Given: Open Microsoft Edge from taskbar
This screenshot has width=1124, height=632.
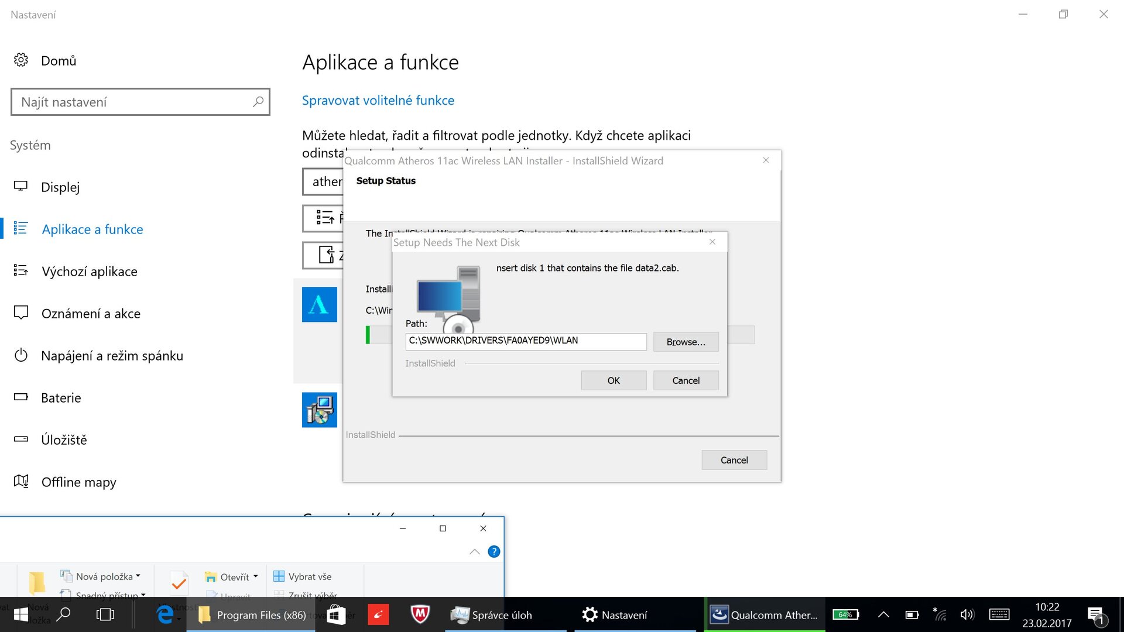Looking at the screenshot, I should tap(165, 614).
